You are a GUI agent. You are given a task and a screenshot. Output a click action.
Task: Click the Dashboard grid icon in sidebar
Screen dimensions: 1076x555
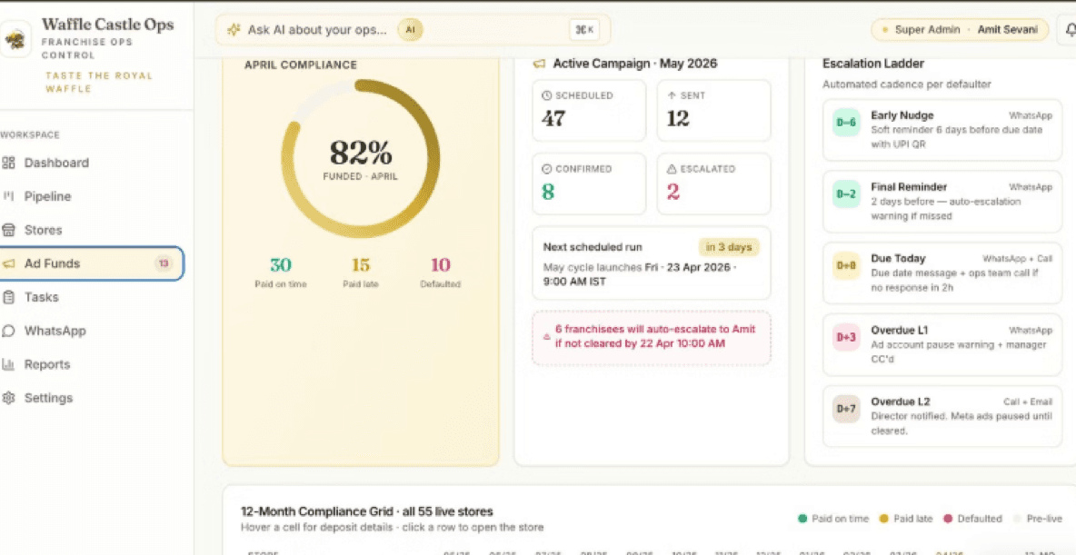[x=8, y=163]
